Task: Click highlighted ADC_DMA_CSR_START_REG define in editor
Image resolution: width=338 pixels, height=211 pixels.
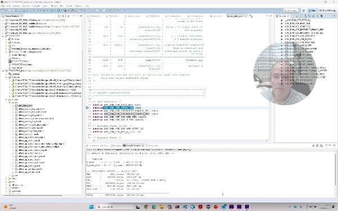Action: coord(119,107)
